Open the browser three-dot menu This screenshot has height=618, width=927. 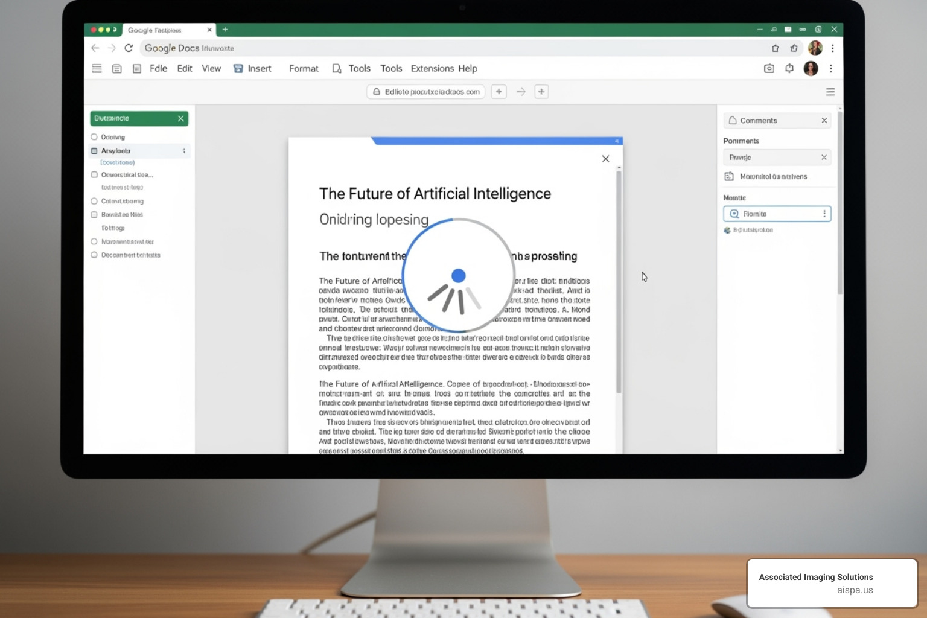833,48
